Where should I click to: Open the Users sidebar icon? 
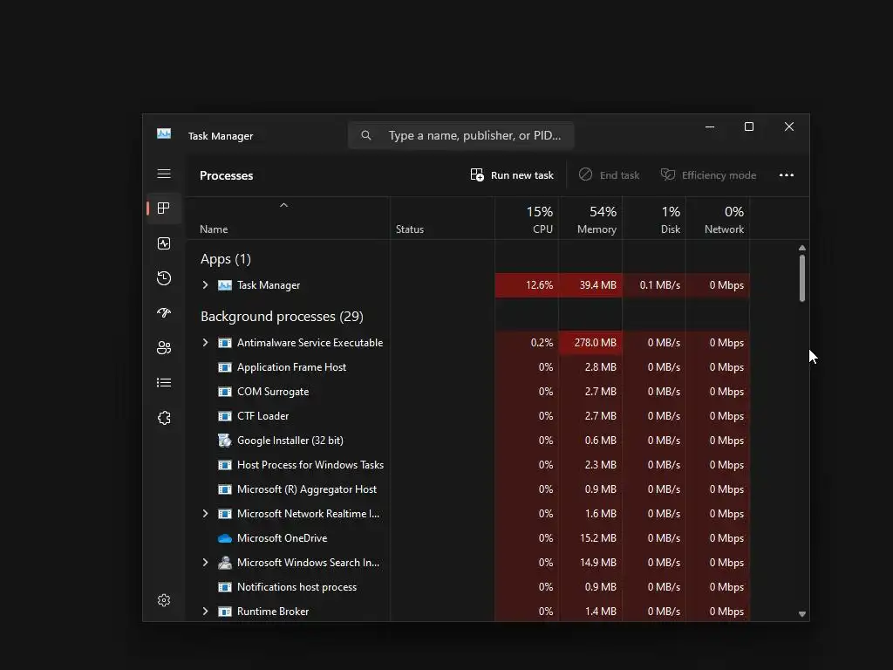pyautogui.click(x=164, y=347)
